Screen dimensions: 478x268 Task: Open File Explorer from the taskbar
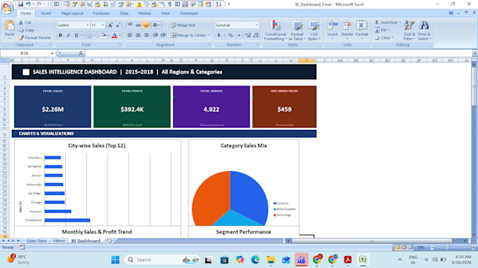[271, 260]
